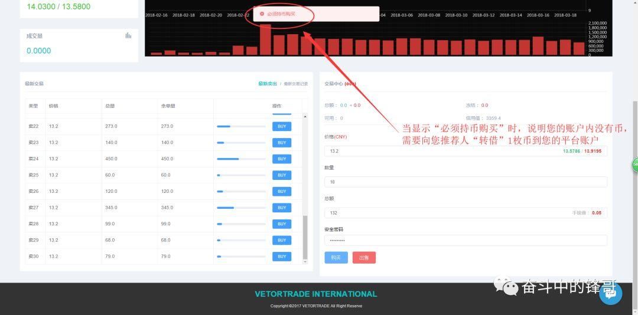Click the scrollbar up arrow in order list

(x=305, y=117)
